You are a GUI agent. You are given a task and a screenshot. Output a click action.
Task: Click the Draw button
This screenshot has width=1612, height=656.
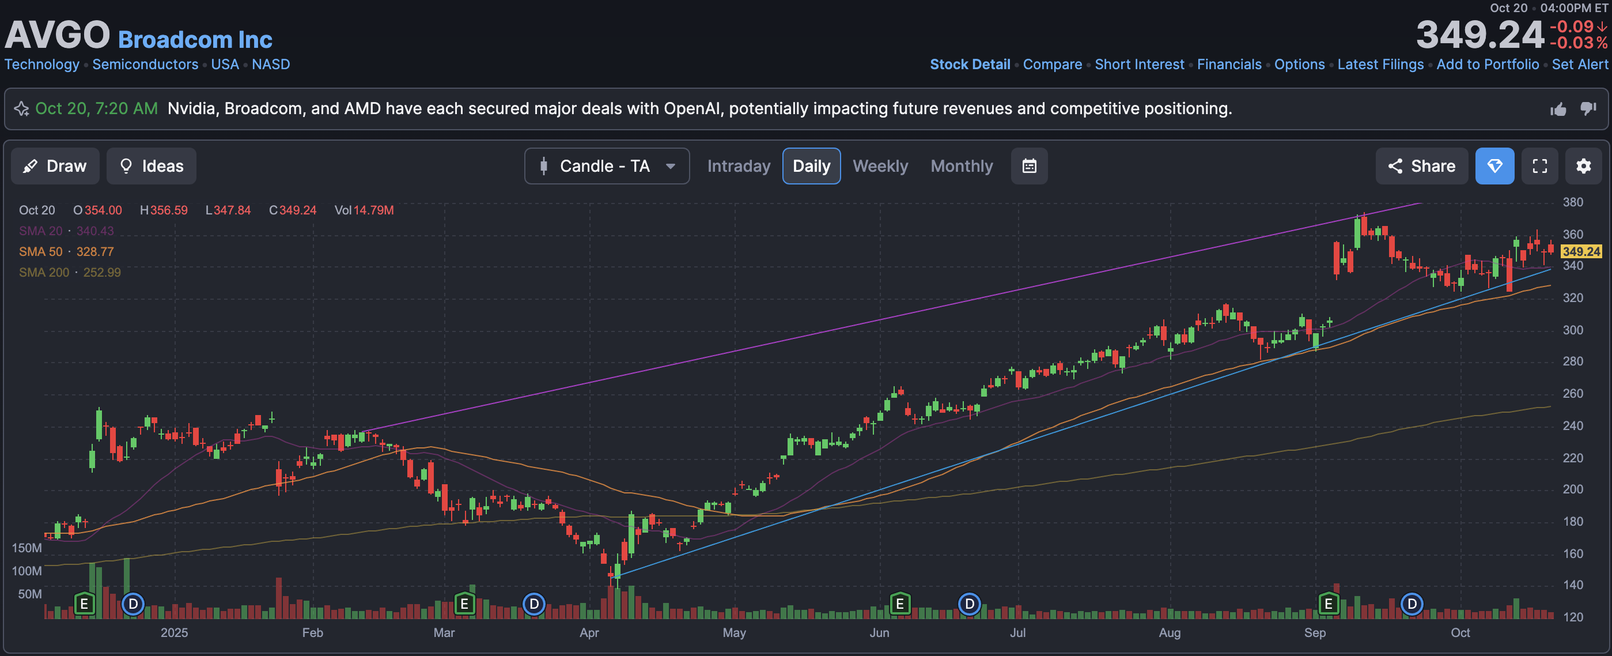pyautogui.click(x=55, y=166)
